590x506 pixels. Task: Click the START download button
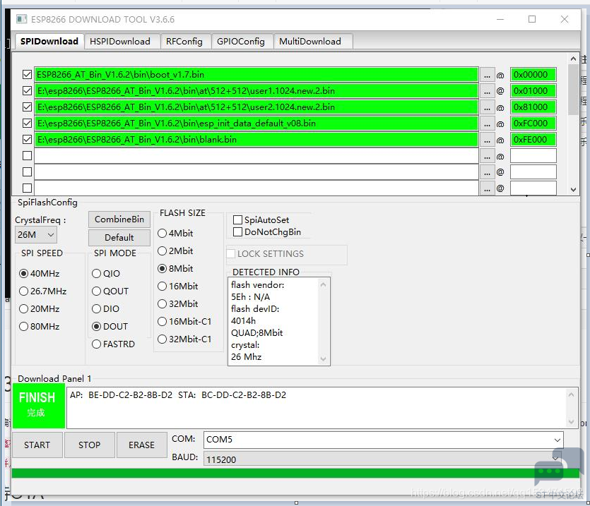click(37, 445)
